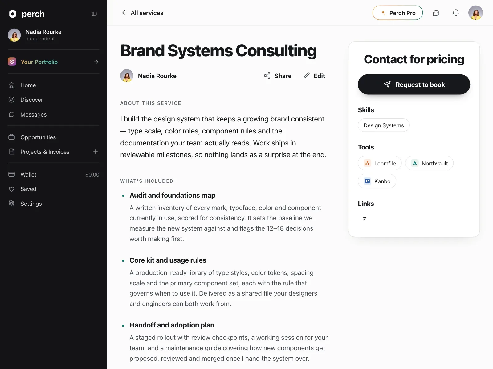
Task: Open Projects & Invoices section
Action: 45,152
